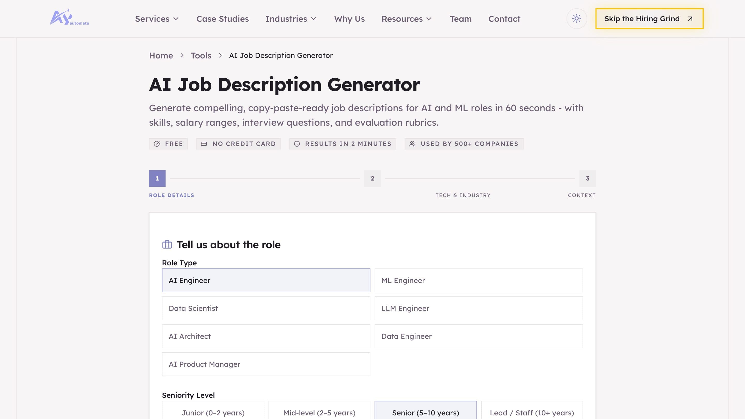745x419 pixels.
Task: Expand the Services dropdown menu
Action: [x=157, y=19]
